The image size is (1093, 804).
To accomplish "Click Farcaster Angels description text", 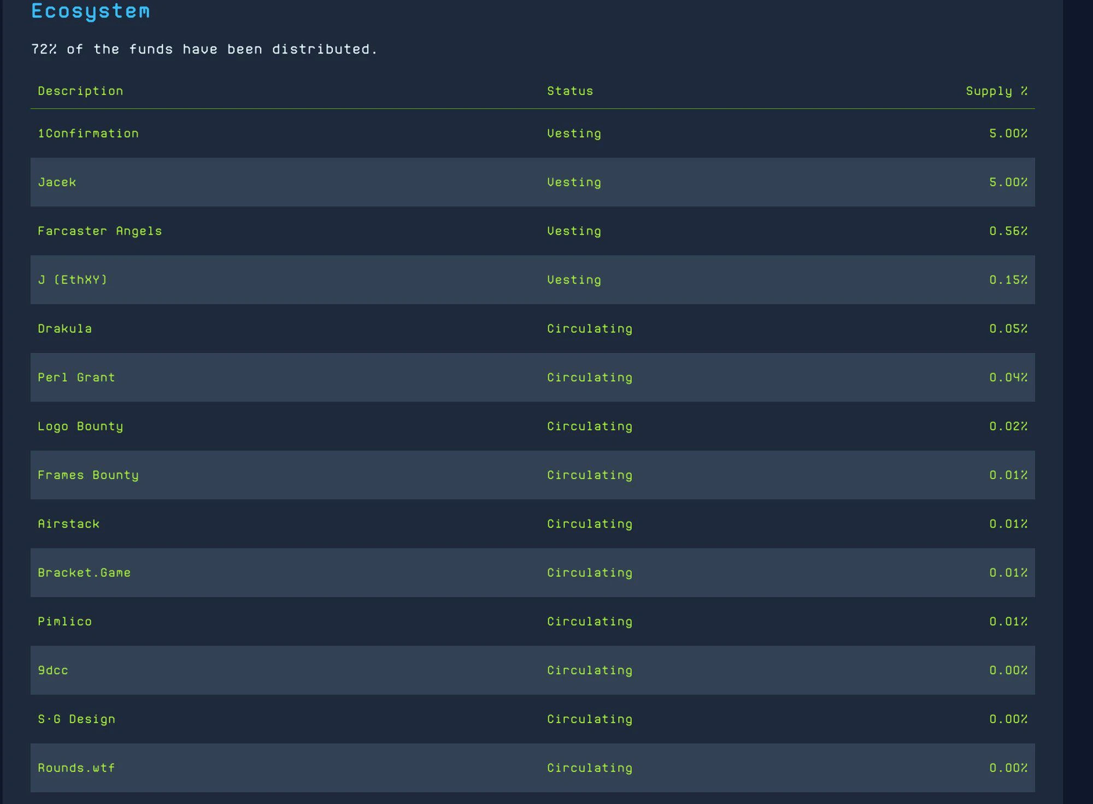I will 99,231.
